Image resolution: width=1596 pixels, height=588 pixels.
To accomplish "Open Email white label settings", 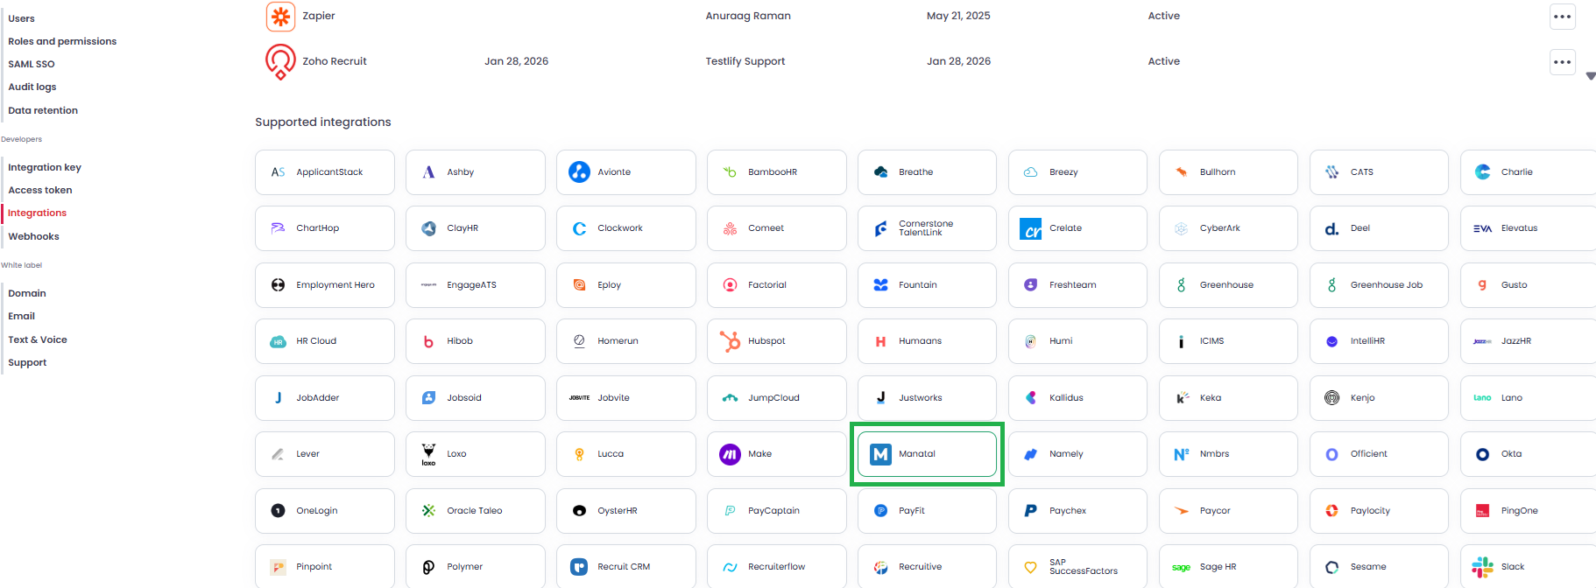I will [22, 316].
